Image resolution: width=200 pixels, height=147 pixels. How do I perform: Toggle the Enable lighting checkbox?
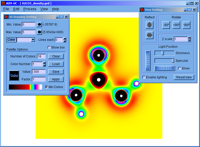coord(144,77)
